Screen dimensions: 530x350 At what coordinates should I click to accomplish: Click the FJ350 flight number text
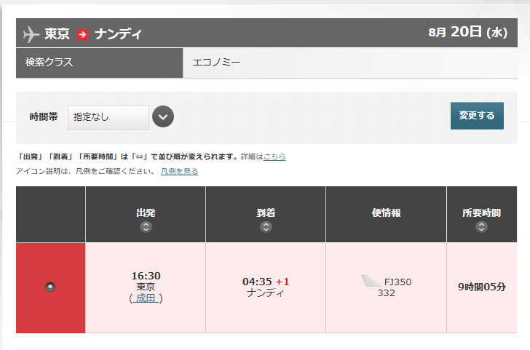[397, 282]
